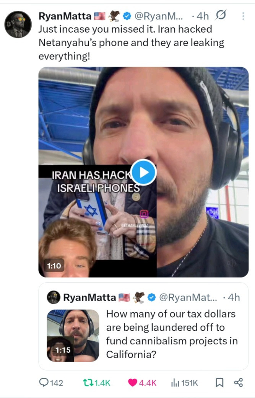This screenshot has width=255, height=398.
Task: Open the quoted tweet's RyanMatta name
Action: click(89, 297)
